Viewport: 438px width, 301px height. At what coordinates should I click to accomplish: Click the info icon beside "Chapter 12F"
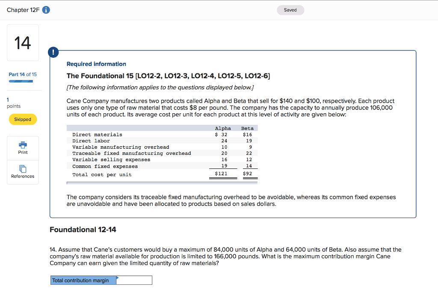tap(46, 9)
